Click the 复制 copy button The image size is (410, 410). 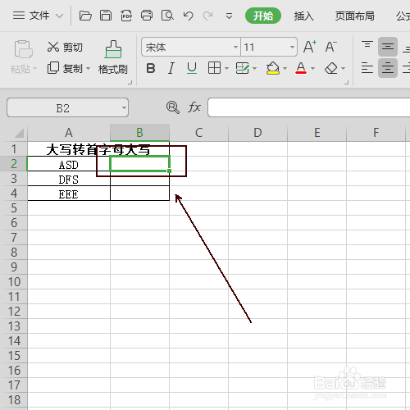[x=65, y=68]
